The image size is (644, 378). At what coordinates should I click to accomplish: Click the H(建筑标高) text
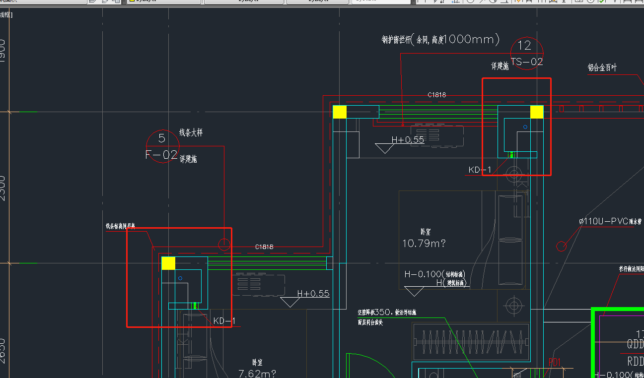(x=452, y=283)
